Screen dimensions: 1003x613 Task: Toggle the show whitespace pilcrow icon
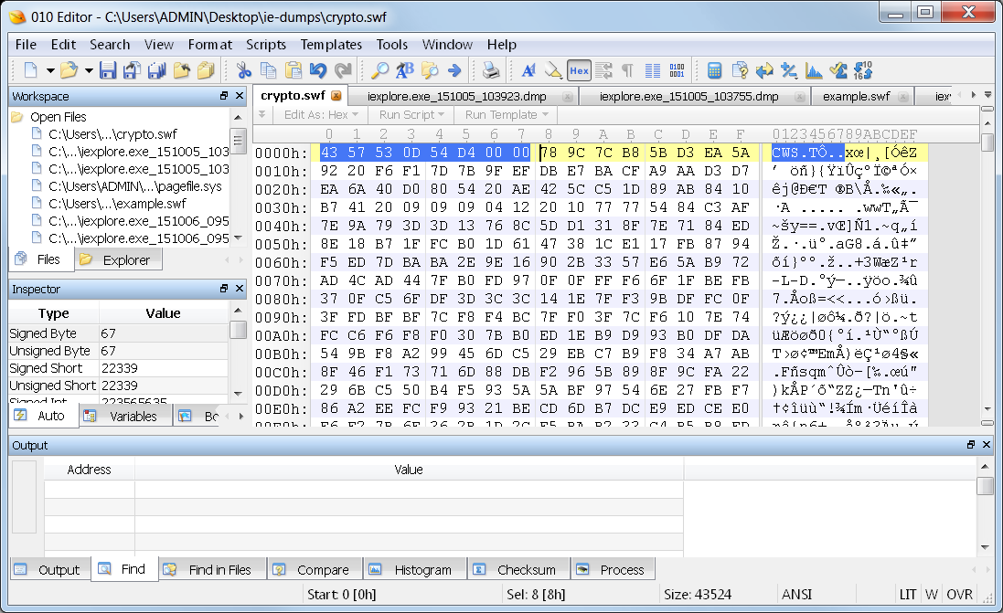pos(627,70)
